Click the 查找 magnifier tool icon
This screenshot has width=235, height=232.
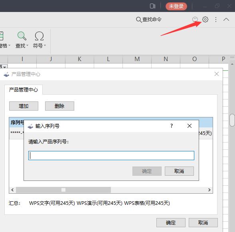point(22,36)
